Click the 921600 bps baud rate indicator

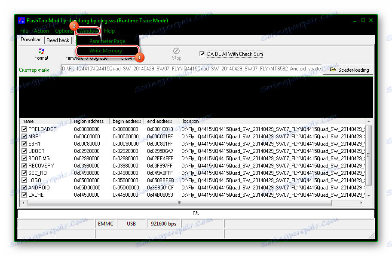pos(164,223)
